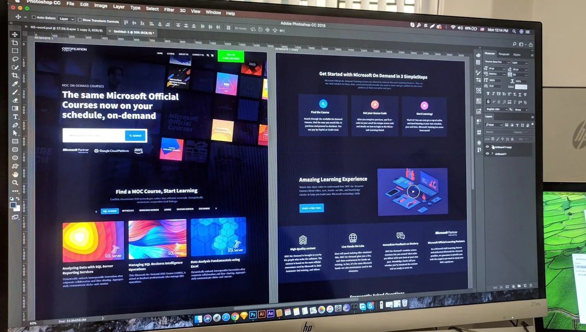This screenshot has height=332, width=586.
Task: Select the Eraser tool
Action: pyautogui.click(x=15, y=100)
